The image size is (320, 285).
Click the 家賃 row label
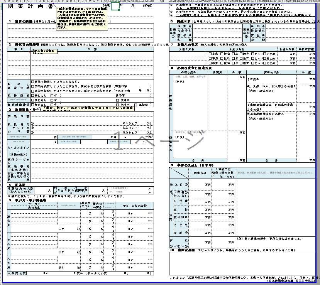[181, 209]
